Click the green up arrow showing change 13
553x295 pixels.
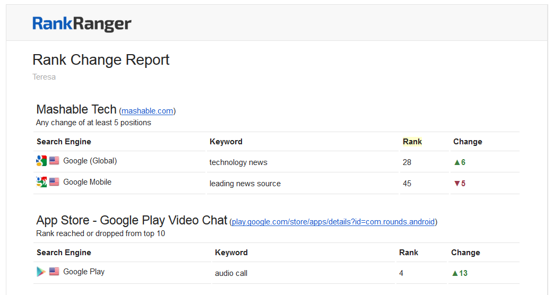coord(455,273)
